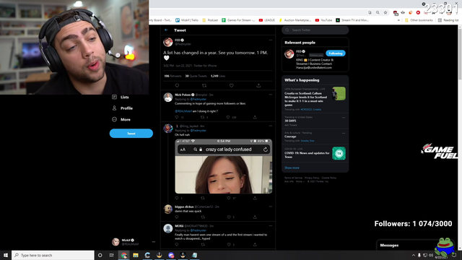Image resolution: width=462 pixels, height=260 pixels.
Task: Click the zoom magnifier in address bar
Action: tap(378, 13)
